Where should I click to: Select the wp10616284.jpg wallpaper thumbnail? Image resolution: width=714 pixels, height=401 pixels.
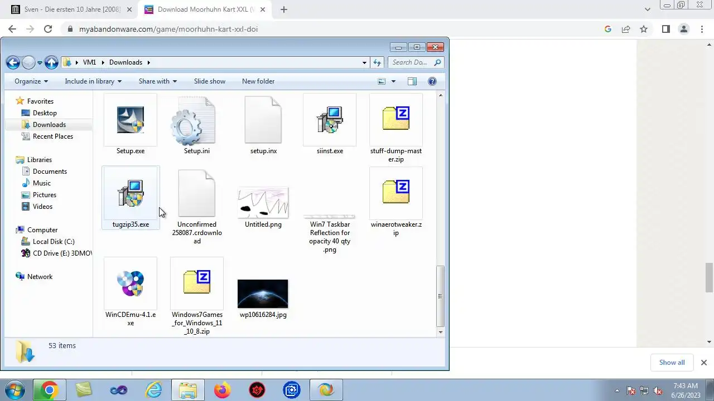[x=263, y=294]
